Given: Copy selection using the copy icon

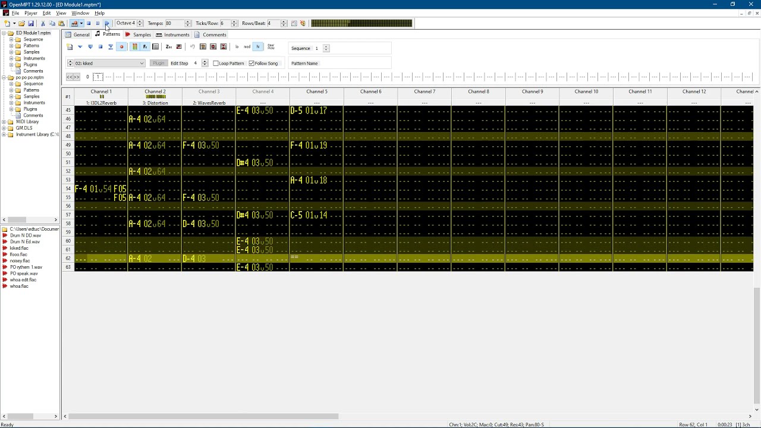Looking at the screenshot, I should [x=52, y=23].
